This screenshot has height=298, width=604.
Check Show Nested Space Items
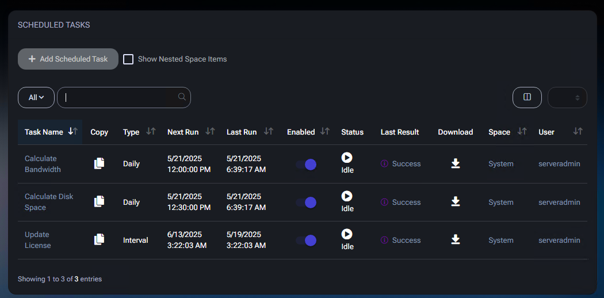click(128, 59)
